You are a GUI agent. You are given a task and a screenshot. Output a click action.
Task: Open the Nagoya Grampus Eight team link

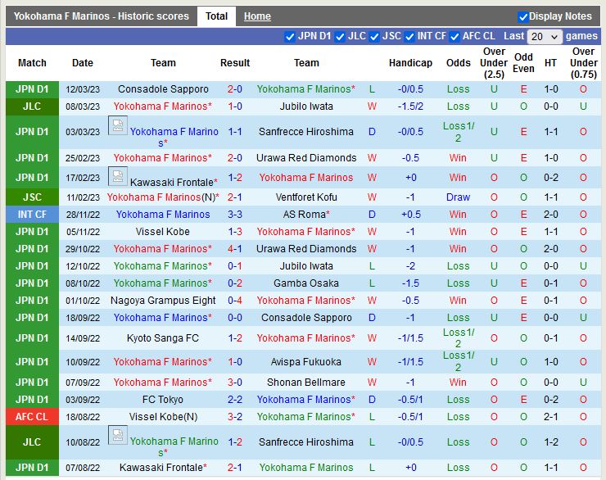coord(163,301)
